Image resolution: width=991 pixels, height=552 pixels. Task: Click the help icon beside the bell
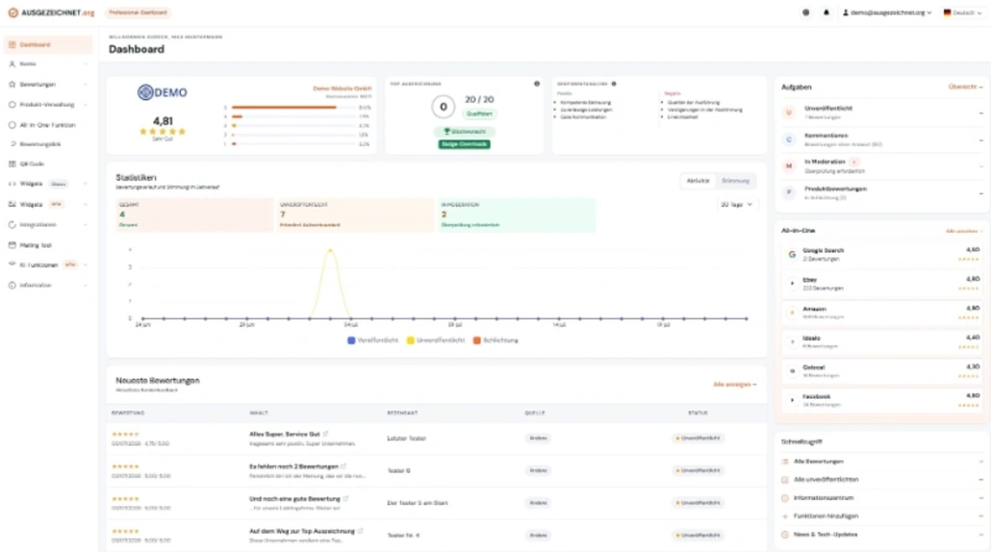tap(806, 13)
